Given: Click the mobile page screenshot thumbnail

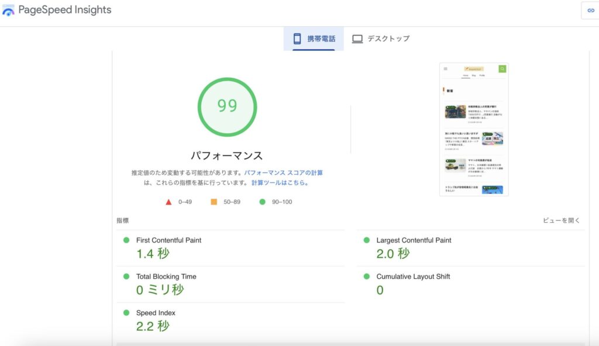Looking at the screenshot, I should tap(474, 129).
